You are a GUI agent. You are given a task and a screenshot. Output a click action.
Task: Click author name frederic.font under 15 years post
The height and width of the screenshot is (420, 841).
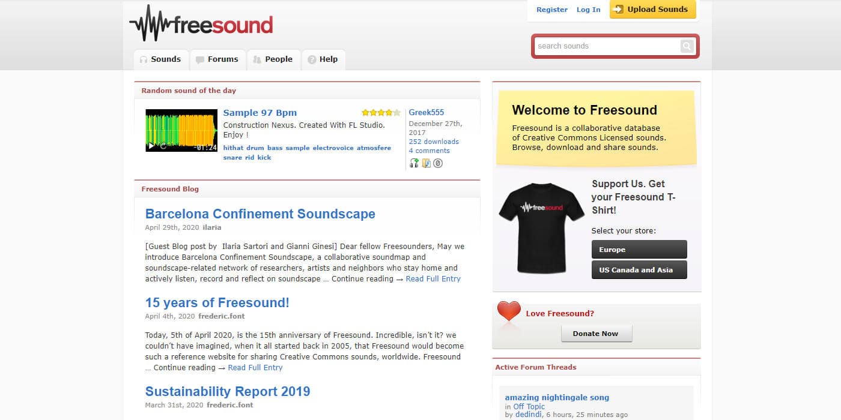coord(222,316)
